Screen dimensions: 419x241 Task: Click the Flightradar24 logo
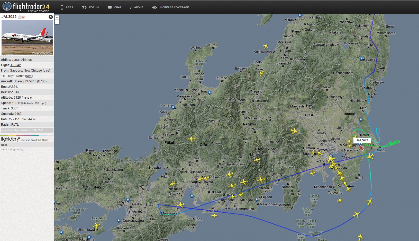[26, 7]
